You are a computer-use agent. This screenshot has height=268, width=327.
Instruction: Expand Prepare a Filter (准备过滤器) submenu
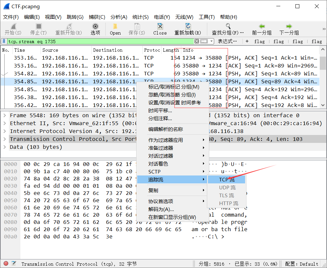(173, 148)
